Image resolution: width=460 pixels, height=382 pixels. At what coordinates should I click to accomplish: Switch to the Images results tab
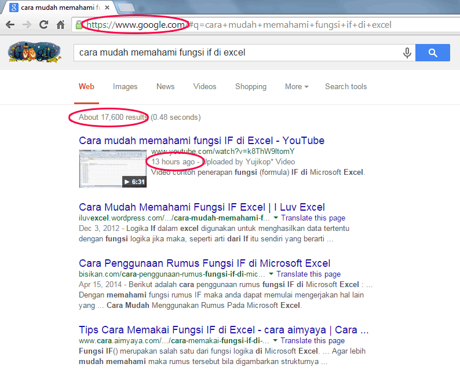(125, 86)
